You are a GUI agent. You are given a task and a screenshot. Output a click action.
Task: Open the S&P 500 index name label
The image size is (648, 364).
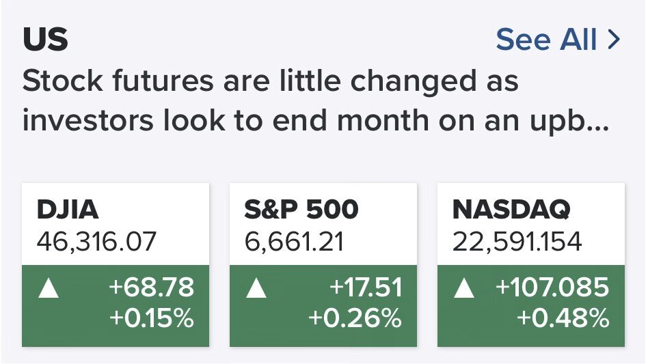click(x=301, y=210)
